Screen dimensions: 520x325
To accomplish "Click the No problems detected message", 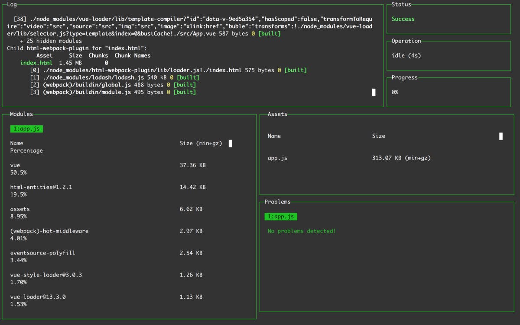I will coord(302,231).
